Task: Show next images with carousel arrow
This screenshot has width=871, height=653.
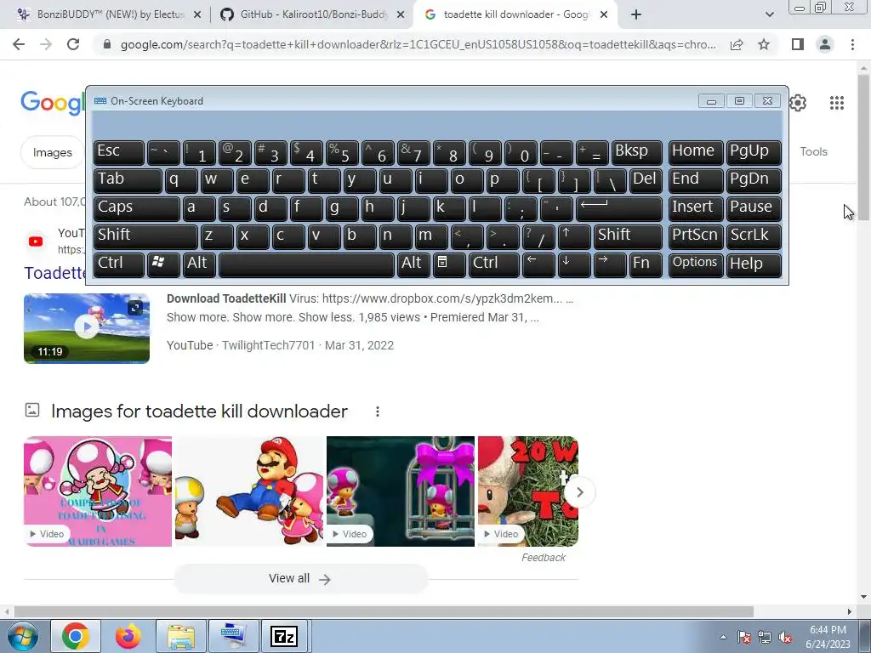Action: point(579,492)
